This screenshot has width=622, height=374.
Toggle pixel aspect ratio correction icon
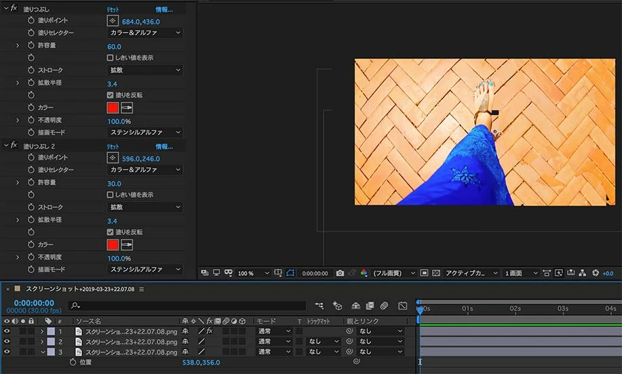tap(547, 272)
